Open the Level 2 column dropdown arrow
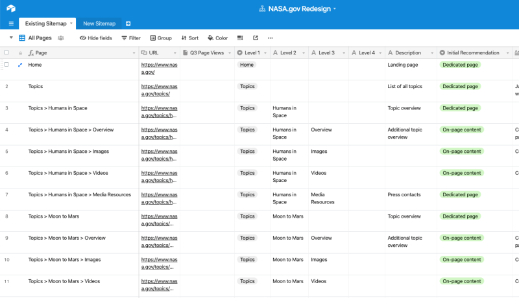 (303, 53)
